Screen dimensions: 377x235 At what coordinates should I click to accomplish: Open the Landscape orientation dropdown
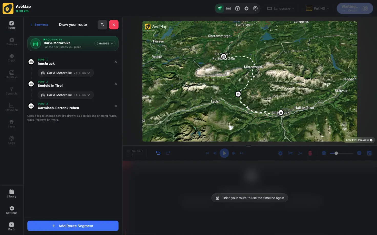coord(281,8)
